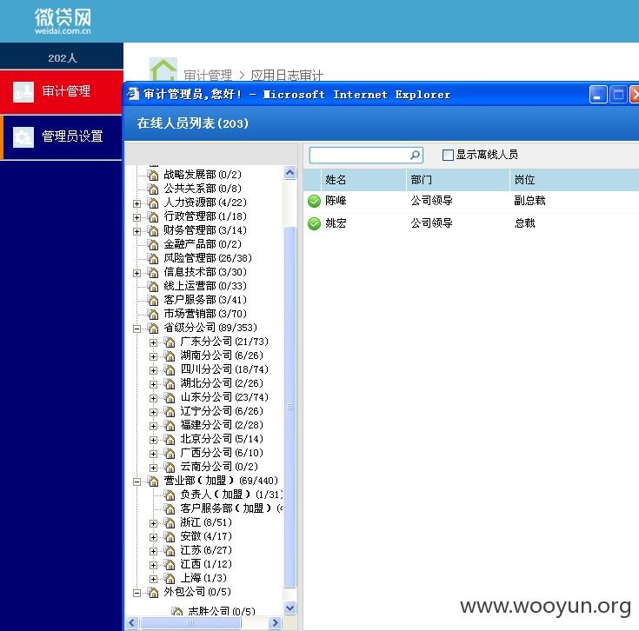Click folder icon of 金融产品部
639x631 pixels.
pos(153,244)
